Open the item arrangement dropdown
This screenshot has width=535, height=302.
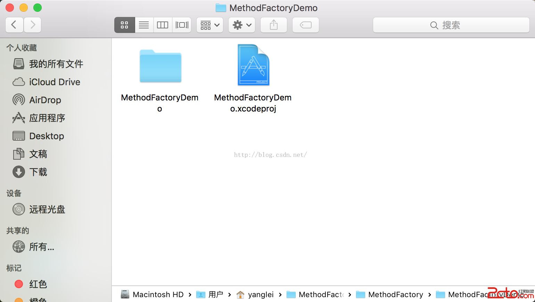(x=210, y=25)
